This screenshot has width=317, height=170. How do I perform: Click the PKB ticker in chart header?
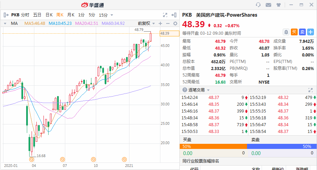(15, 15)
